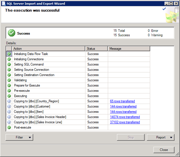Image resolution: width=180 pixels, height=157 pixels.
Task: Select the Initializing Data Flow Task status icon
Action: [9, 54]
